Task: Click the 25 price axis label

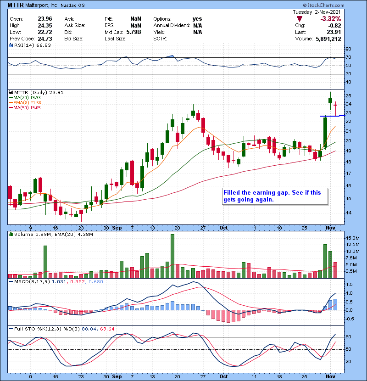Action: (348, 96)
